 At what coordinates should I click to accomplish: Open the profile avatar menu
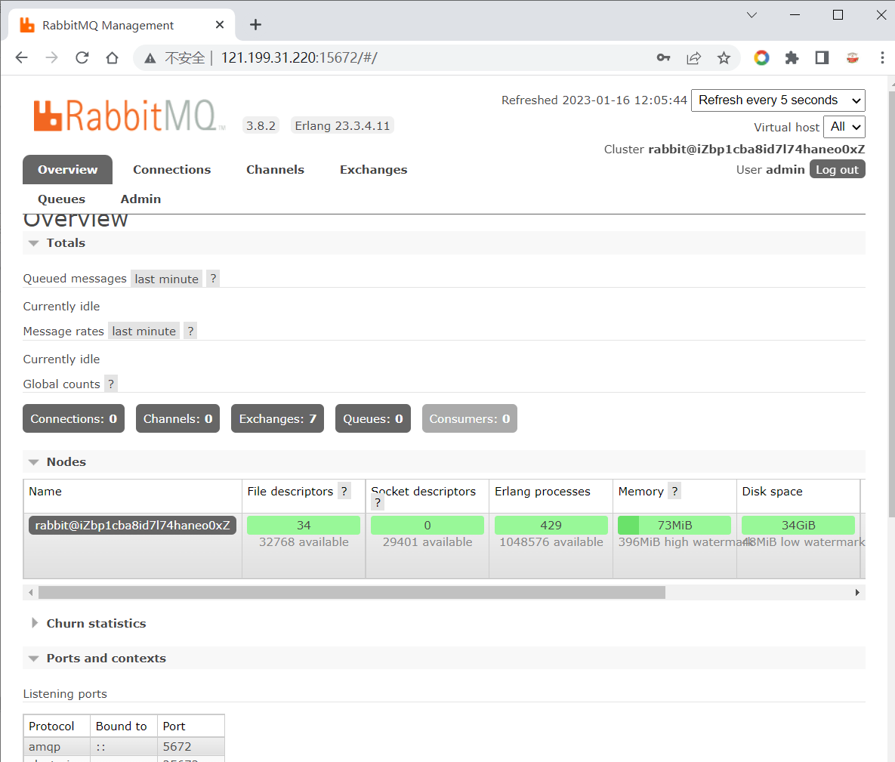click(853, 57)
